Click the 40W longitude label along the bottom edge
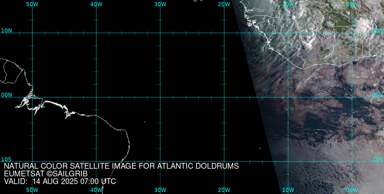The image size is (384, 194). (96, 190)
